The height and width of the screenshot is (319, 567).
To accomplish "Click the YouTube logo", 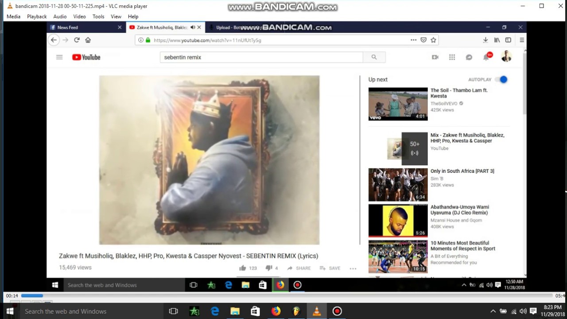I will [x=86, y=57].
